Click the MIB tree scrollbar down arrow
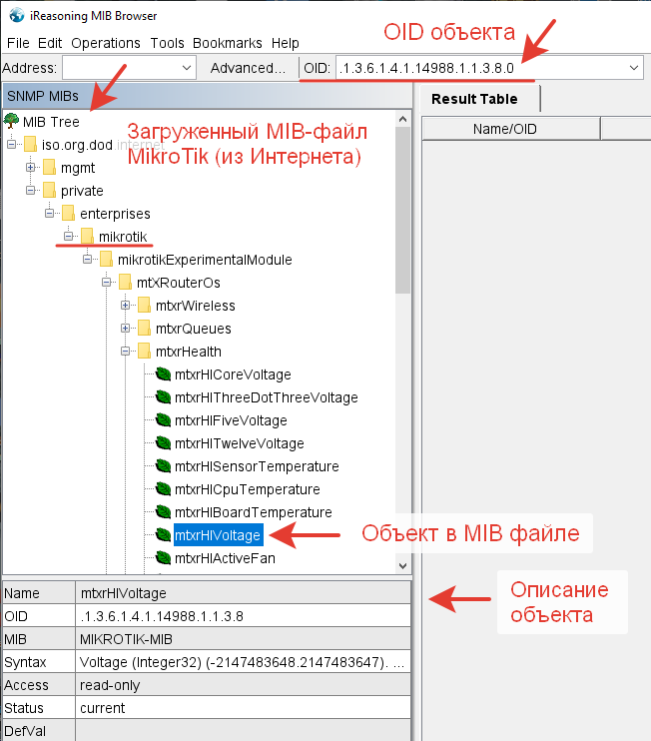 click(x=403, y=565)
